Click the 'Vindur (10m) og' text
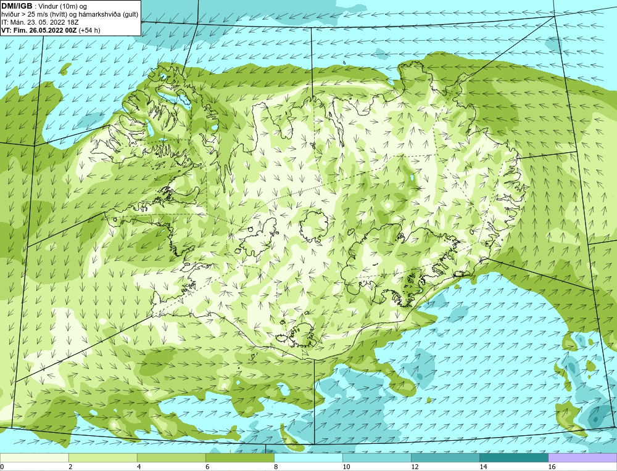617x471 pixels. [x=63, y=6]
